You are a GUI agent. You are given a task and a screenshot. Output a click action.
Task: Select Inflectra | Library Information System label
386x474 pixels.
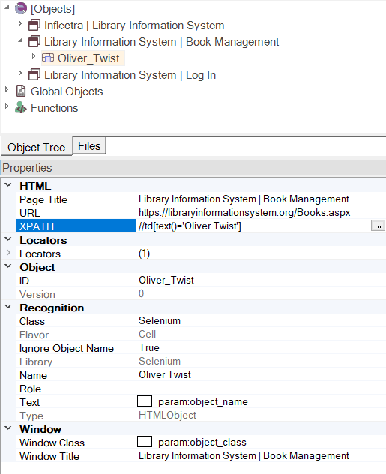pos(134,25)
